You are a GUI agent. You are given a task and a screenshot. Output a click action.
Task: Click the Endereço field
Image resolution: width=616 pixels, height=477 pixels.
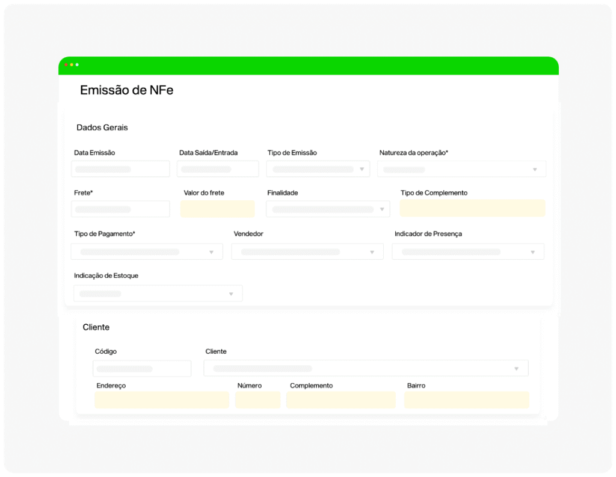coord(162,400)
